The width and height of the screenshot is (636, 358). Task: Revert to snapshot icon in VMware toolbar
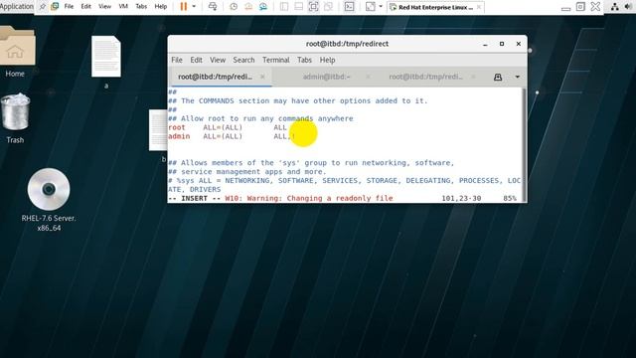point(248,7)
